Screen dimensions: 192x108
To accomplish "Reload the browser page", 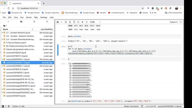I will (9, 8).
